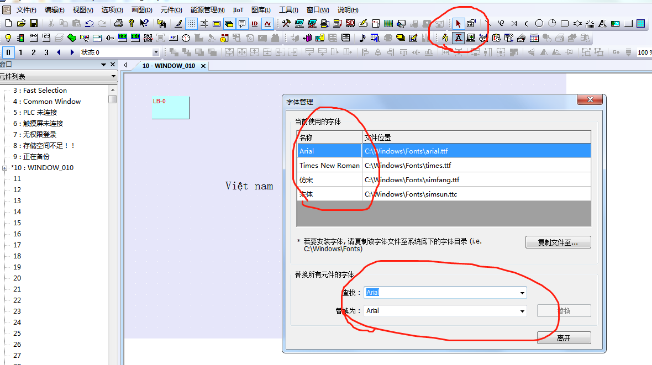652x365 pixels.
Task: Click the 复制文件至... button
Action: 558,242
